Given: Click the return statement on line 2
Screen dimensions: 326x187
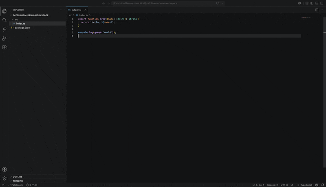Looking at the screenshot, I should click(x=98, y=22).
